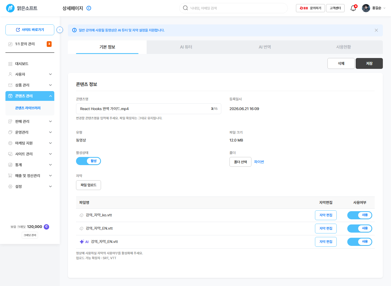The width and height of the screenshot is (391, 286).
Task: Open the 홍길순 account dropdown
Action: (379, 8)
